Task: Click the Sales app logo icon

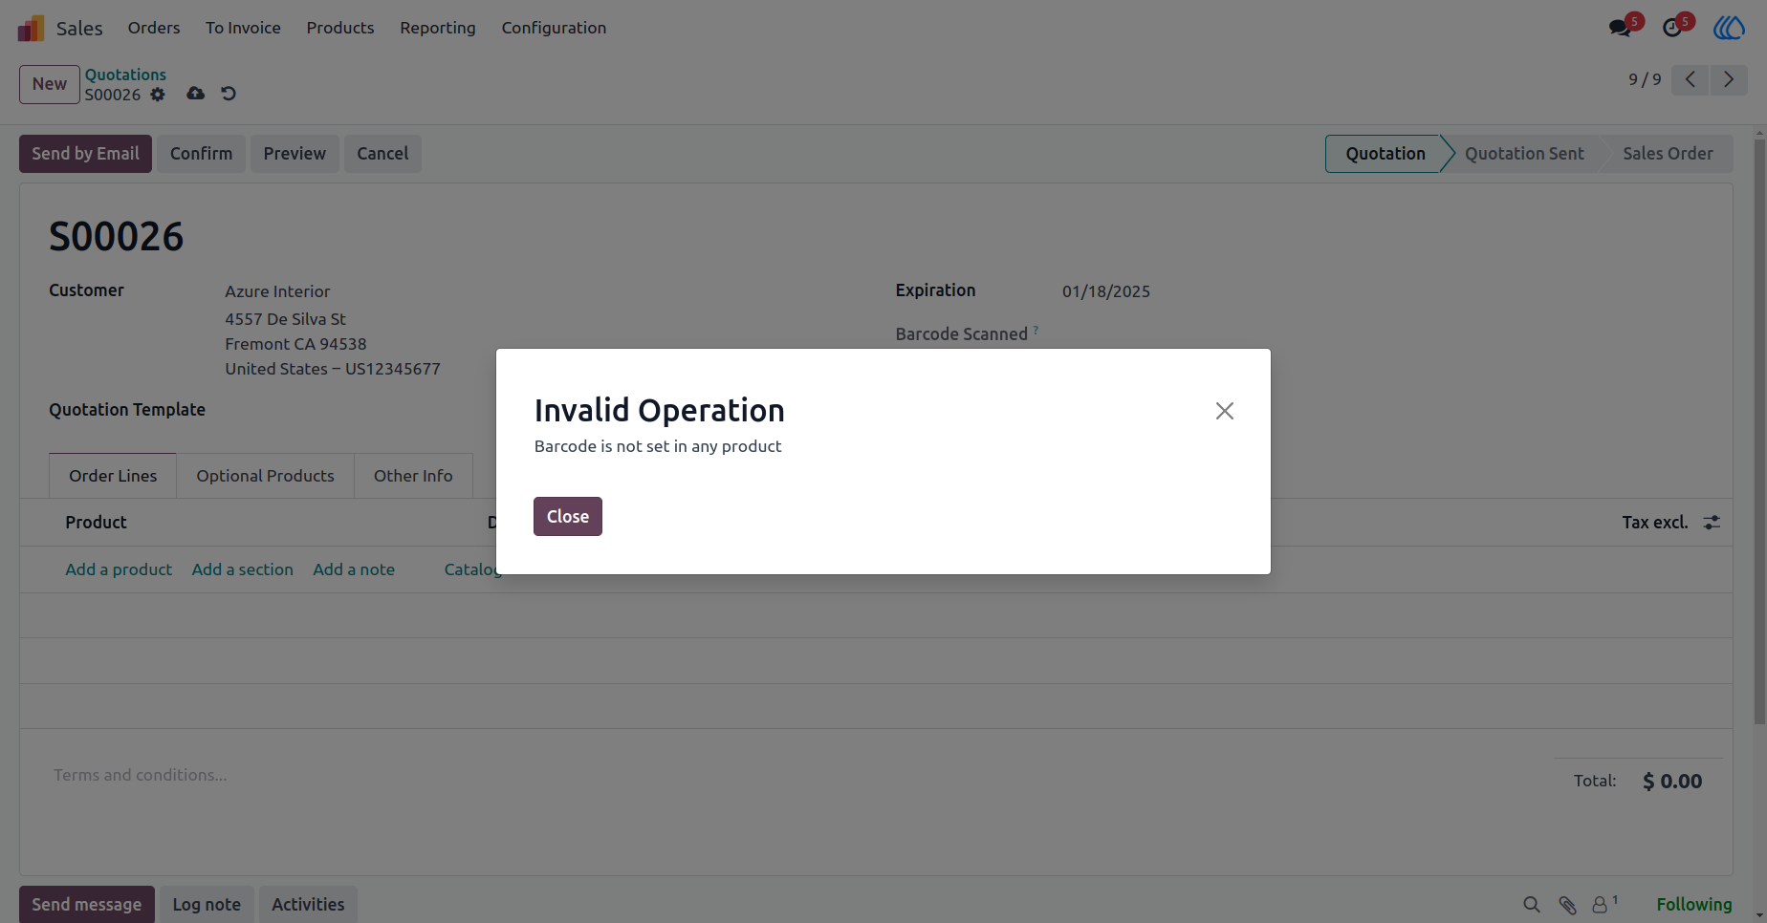Action: coord(31,28)
